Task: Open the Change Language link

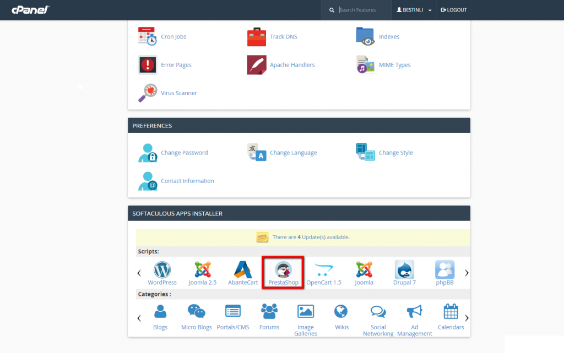Action: click(x=293, y=153)
